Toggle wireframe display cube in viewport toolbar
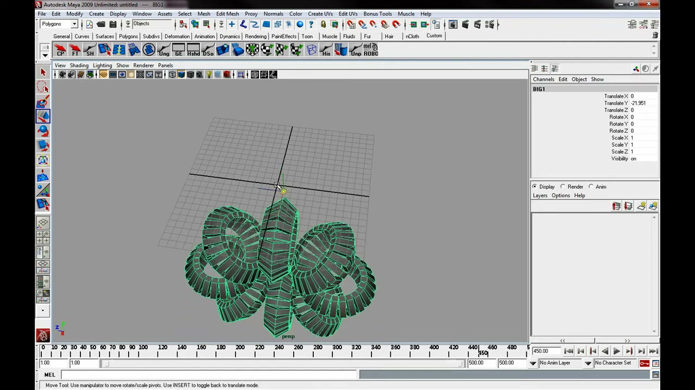Image resolution: width=695 pixels, height=390 pixels. click(x=172, y=75)
